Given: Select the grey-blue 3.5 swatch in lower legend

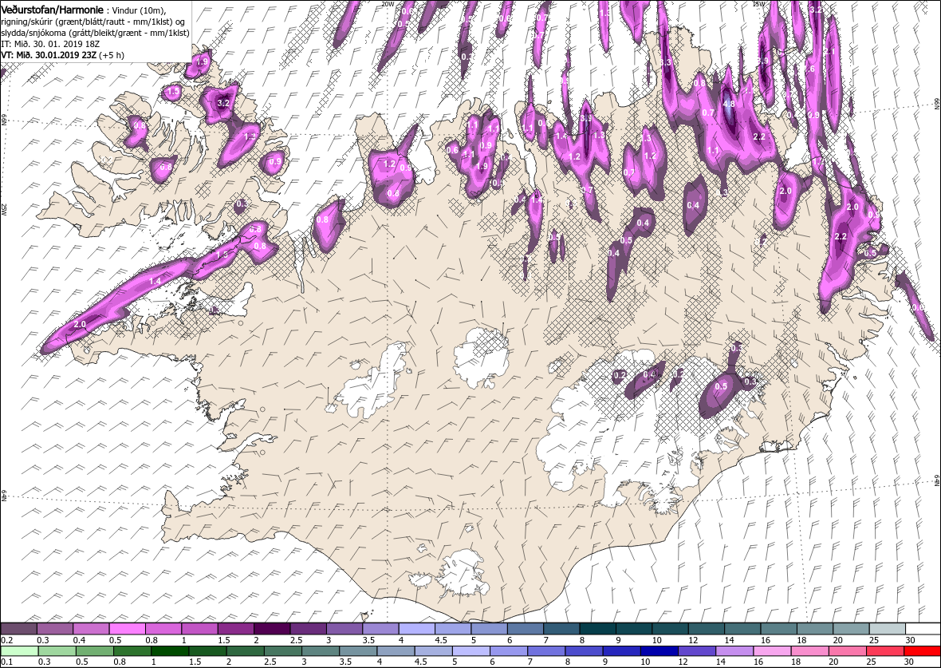Looking at the screenshot, I should [x=358, y=651].
